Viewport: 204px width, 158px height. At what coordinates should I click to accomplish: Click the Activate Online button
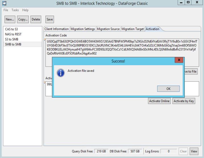(159, 101)
